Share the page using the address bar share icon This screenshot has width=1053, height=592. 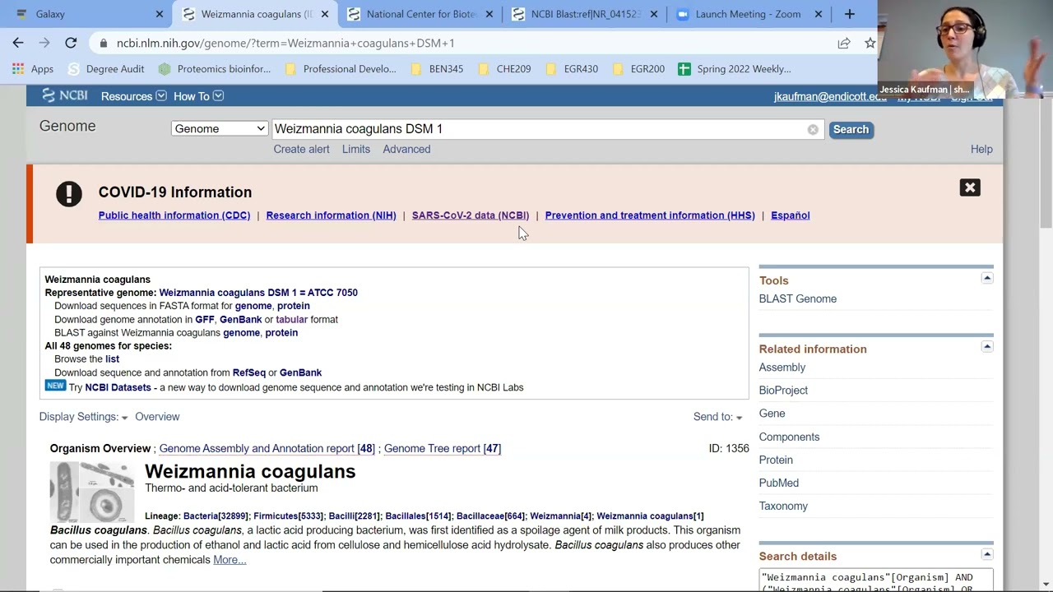[x=844, y=43]
